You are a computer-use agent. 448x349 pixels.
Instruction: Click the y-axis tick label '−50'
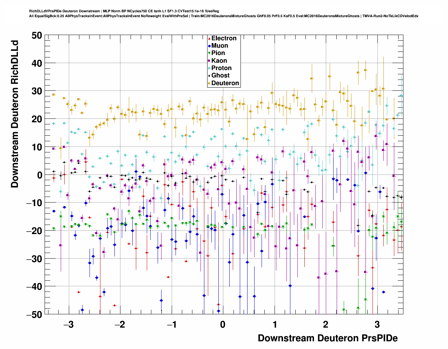34,315
